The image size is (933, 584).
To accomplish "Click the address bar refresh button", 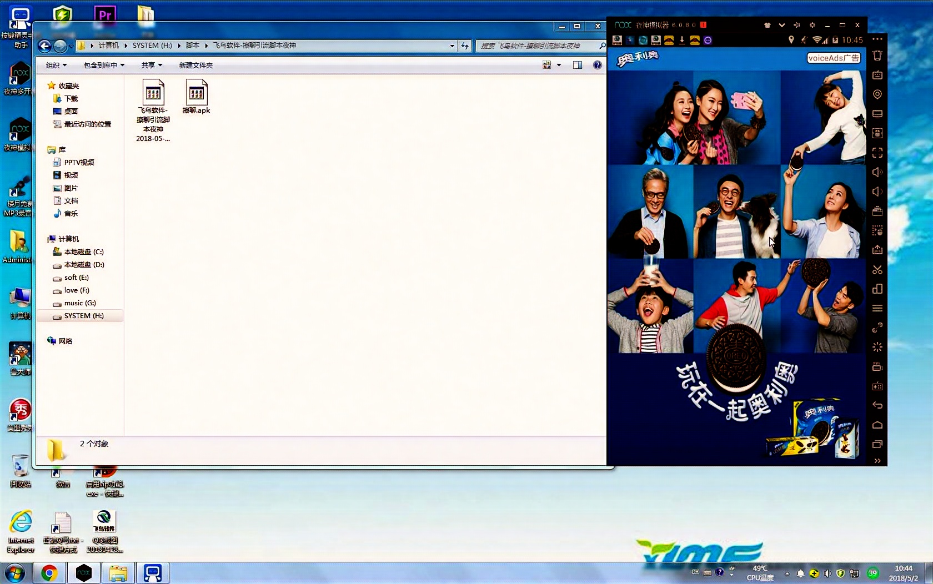I will pos(465,46).
